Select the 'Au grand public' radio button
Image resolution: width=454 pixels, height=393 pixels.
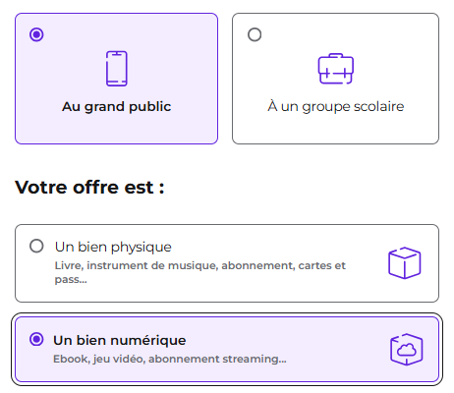click(x=36, y=34)
